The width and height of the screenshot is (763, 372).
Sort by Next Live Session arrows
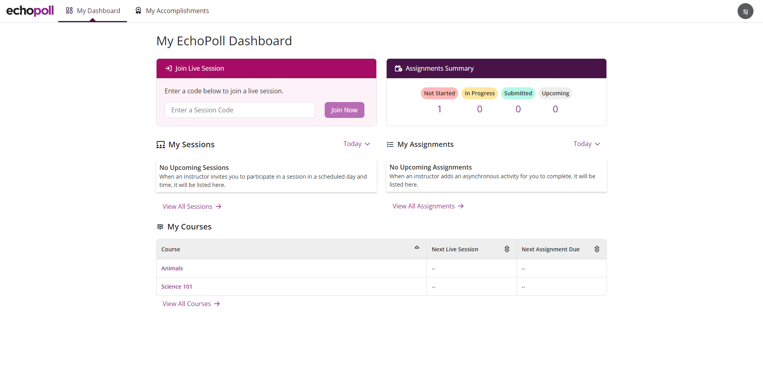coord(507,249)
